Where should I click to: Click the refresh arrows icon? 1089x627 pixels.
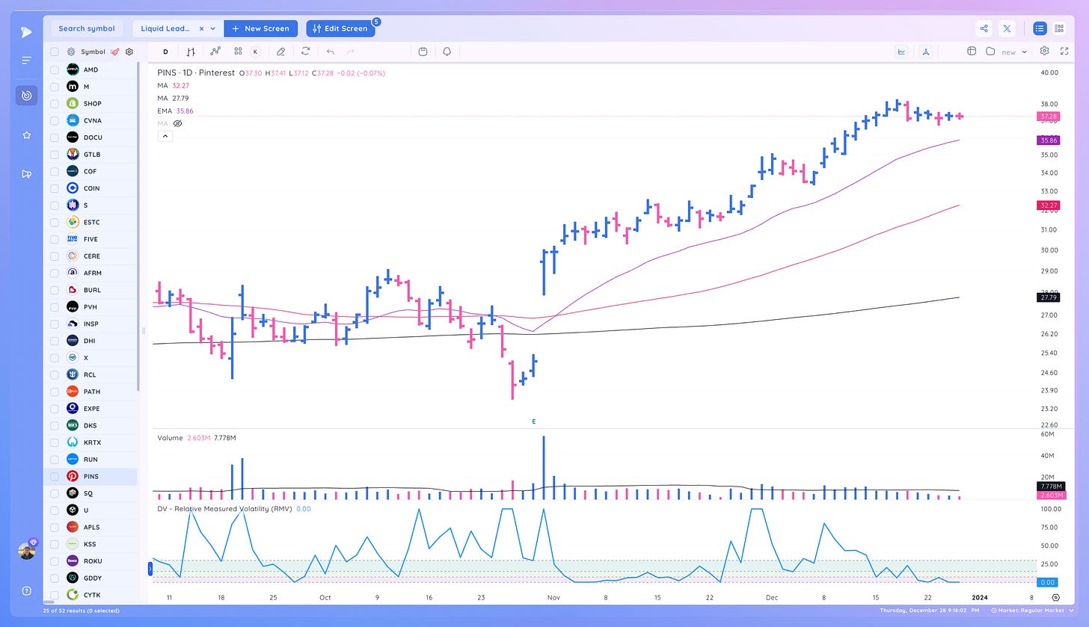coord(305,52)
